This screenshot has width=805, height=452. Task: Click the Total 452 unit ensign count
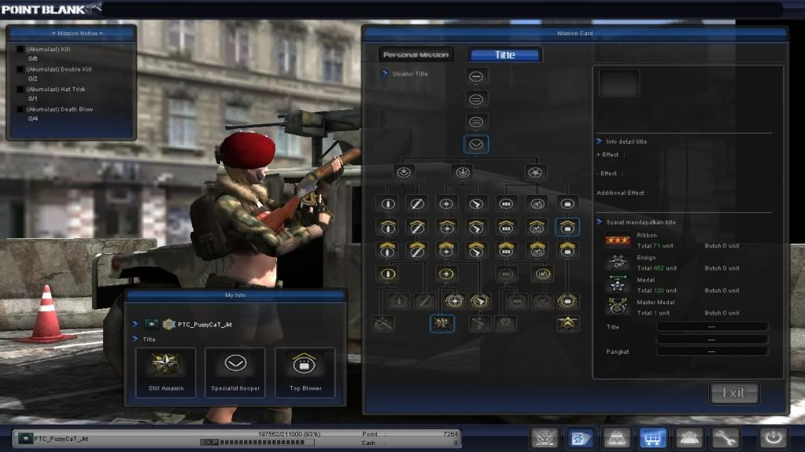pos(656,268)
